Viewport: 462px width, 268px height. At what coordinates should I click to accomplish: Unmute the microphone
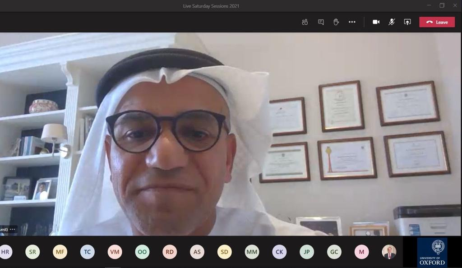pos(392,22)
